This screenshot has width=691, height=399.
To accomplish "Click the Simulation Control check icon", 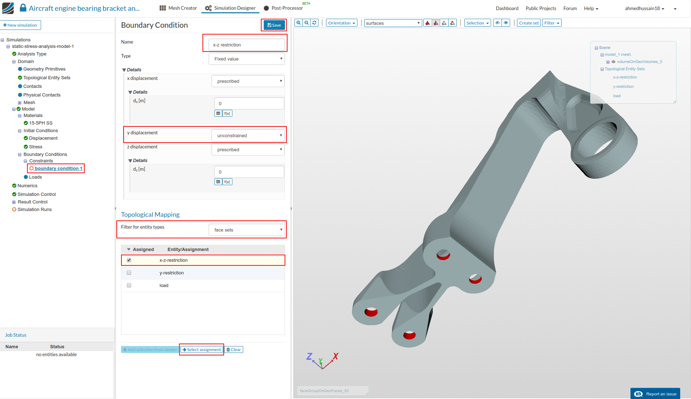I will [14, 194].
